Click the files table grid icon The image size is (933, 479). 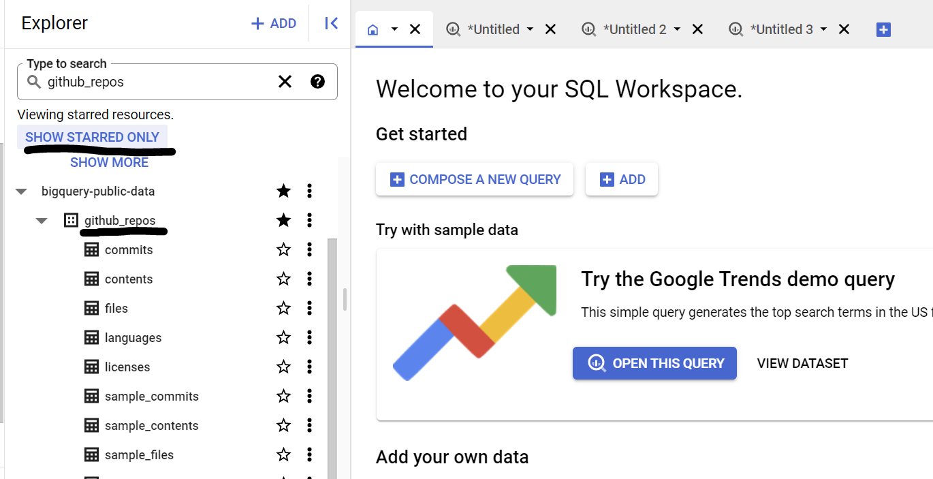(x=92, y=308)
